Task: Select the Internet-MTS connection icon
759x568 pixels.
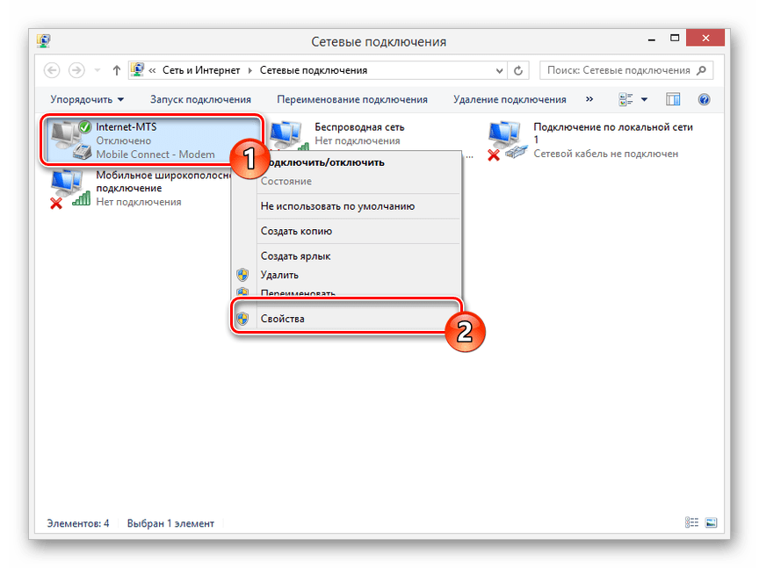Action: (x=70, y=140)
